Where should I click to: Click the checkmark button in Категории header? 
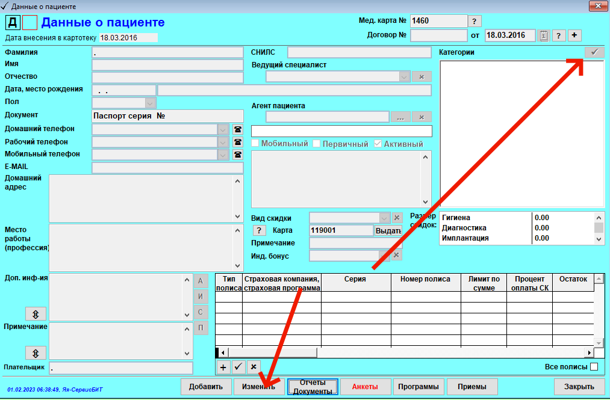pyautogui.click(x=594, y=52)
